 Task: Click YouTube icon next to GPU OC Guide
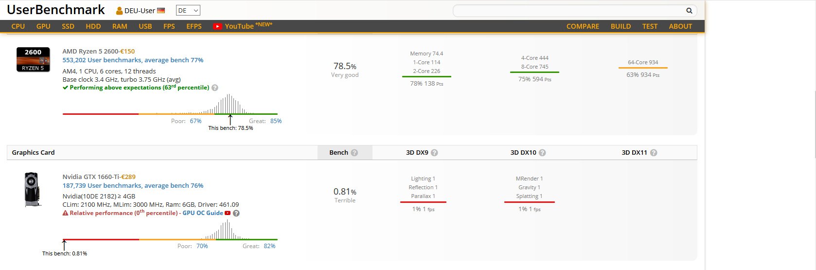point(228,213)
